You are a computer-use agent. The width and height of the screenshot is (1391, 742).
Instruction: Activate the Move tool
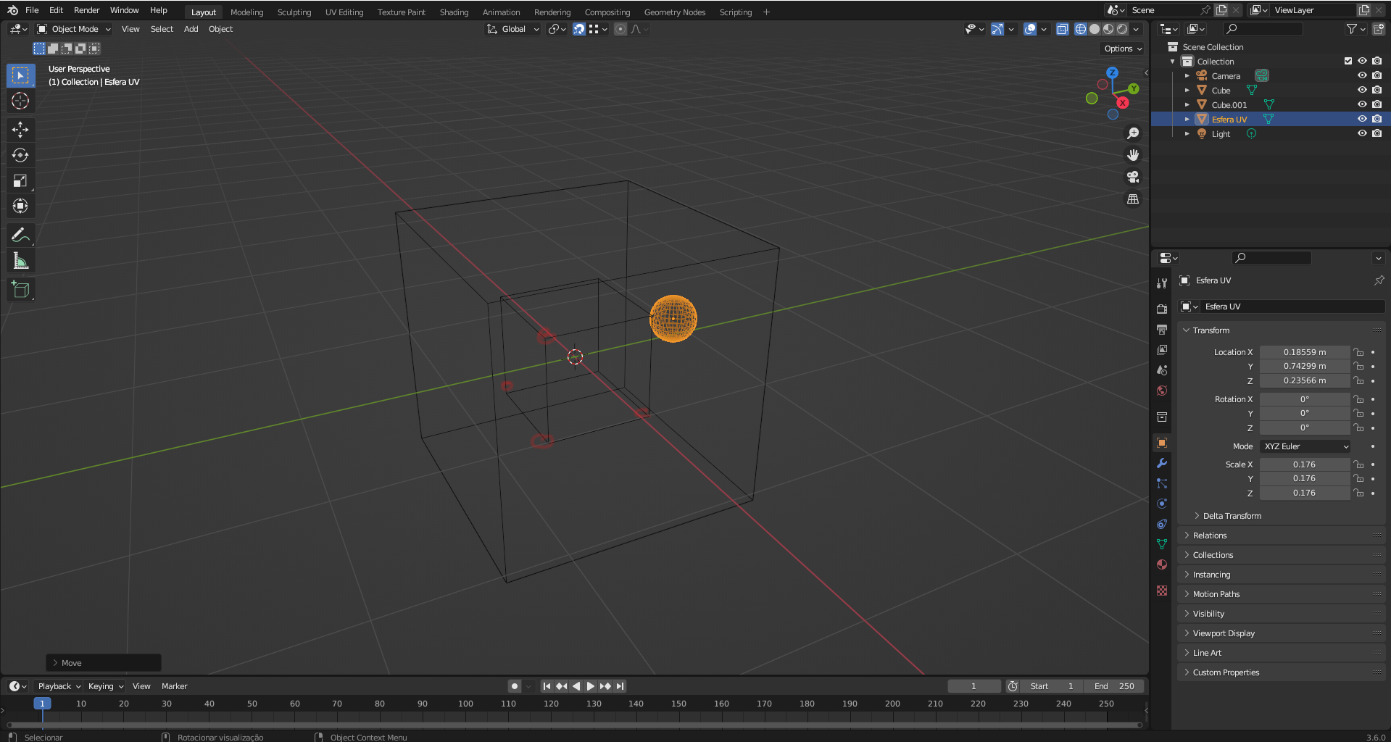[20, 130]
